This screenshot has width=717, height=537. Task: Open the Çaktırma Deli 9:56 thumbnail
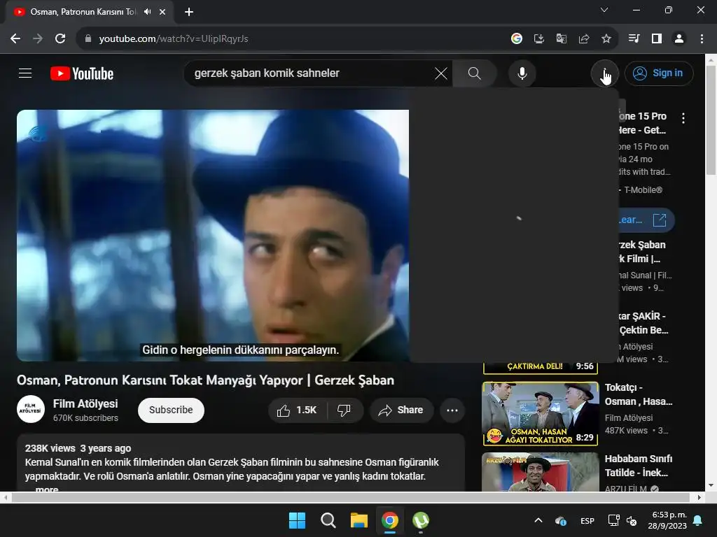541,368
